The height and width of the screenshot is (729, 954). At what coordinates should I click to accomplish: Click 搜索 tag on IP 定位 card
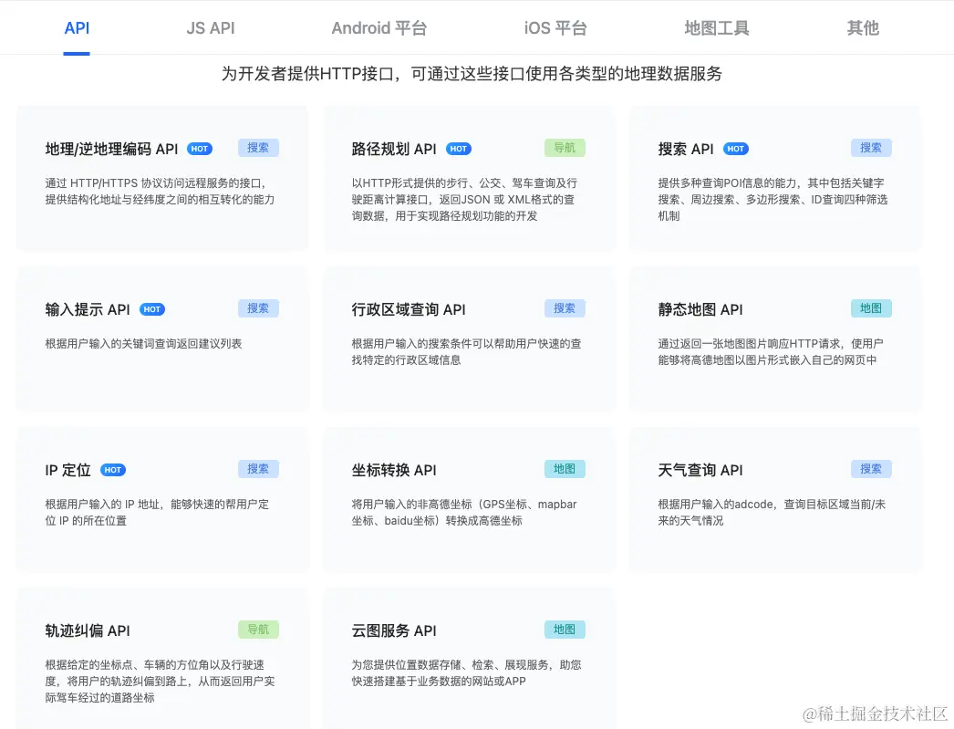258,469
